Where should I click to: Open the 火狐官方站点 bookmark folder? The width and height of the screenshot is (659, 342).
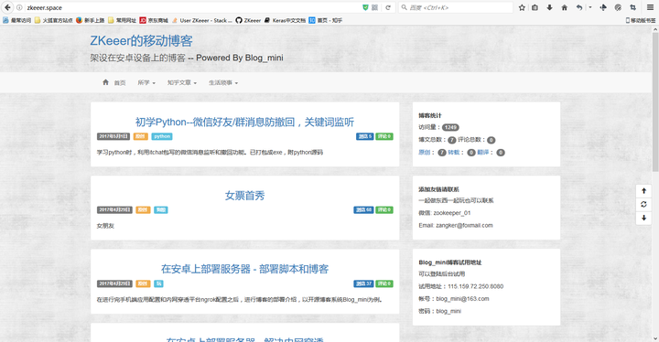[x=53, y=20]
